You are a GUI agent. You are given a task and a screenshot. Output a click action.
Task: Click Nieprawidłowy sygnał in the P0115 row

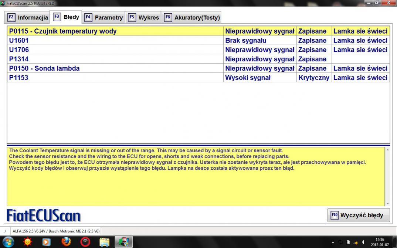tap(260, 31)
